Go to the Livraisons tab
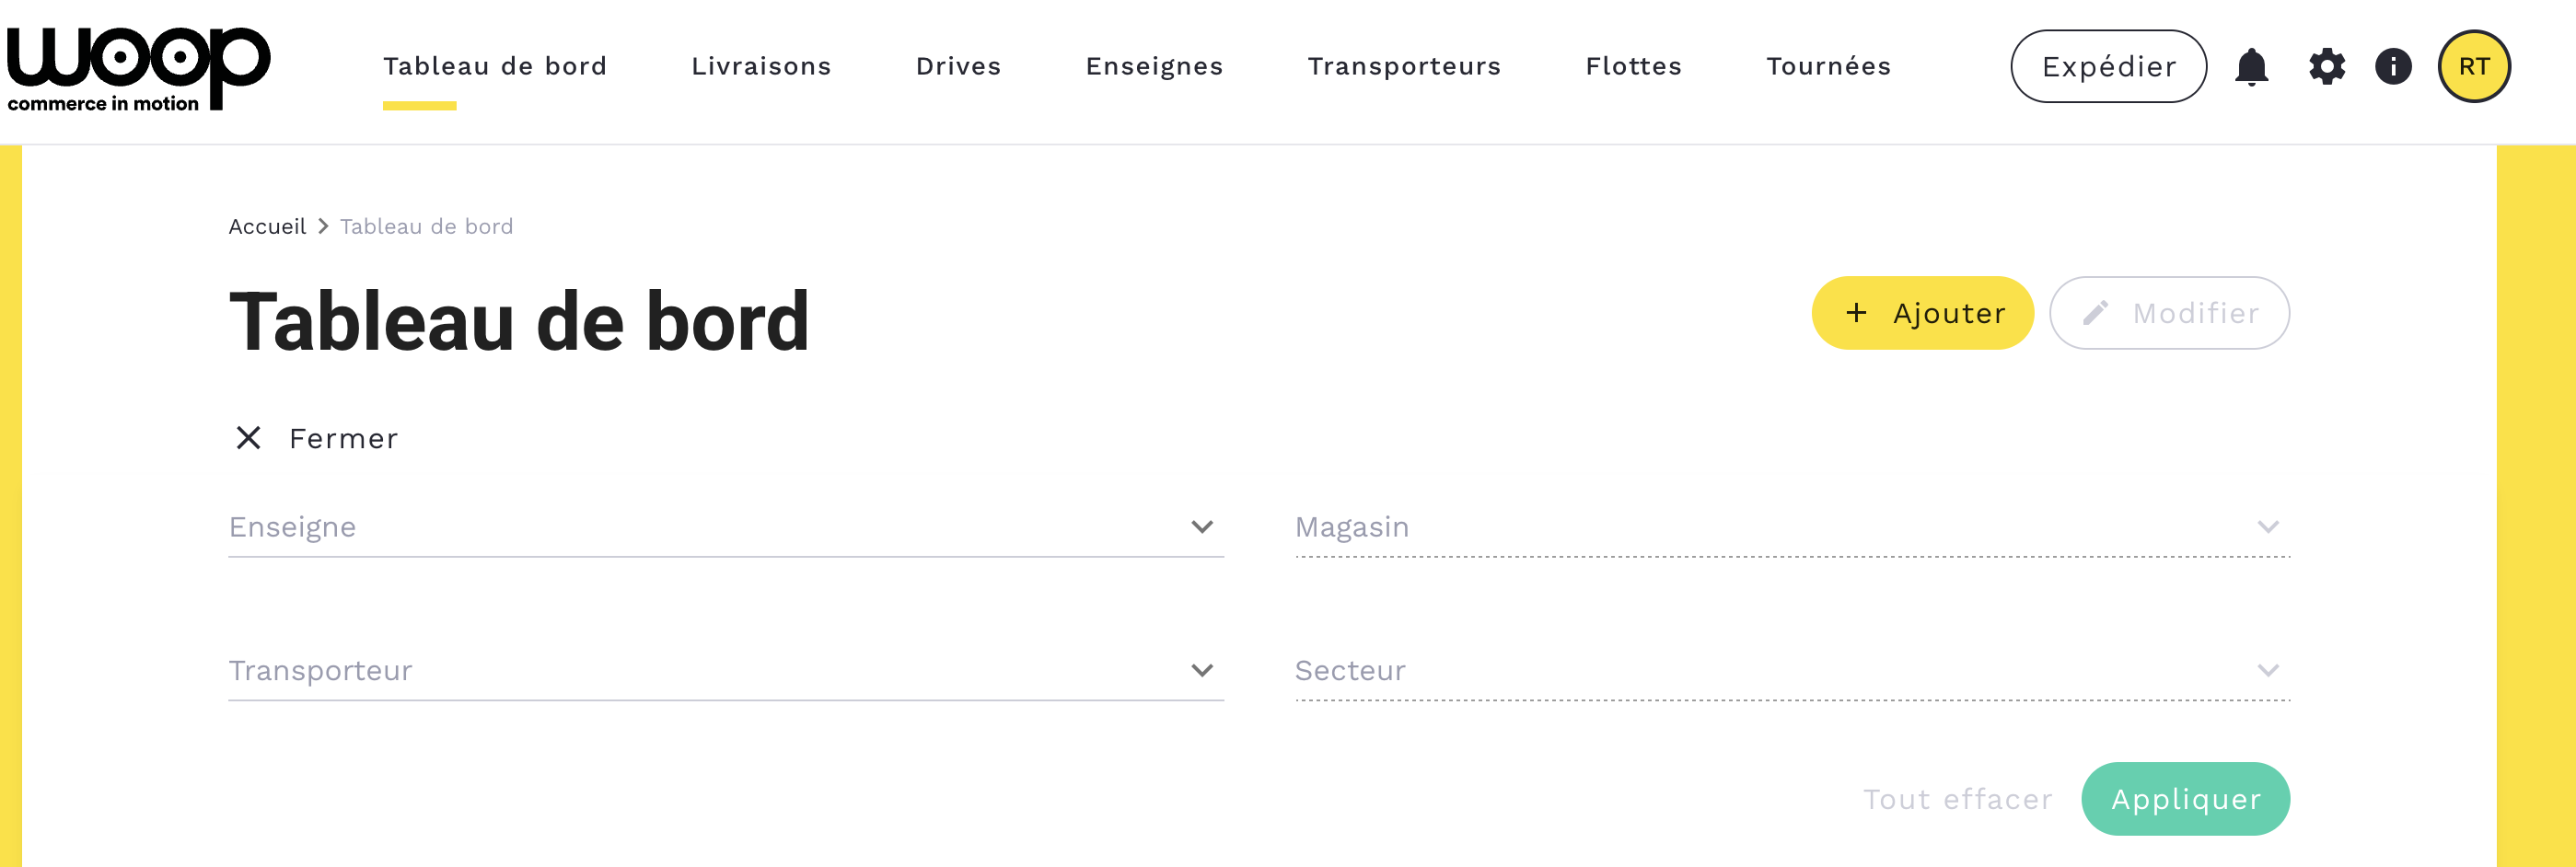This screenshot has width=2576, height=867. point(761,66)
